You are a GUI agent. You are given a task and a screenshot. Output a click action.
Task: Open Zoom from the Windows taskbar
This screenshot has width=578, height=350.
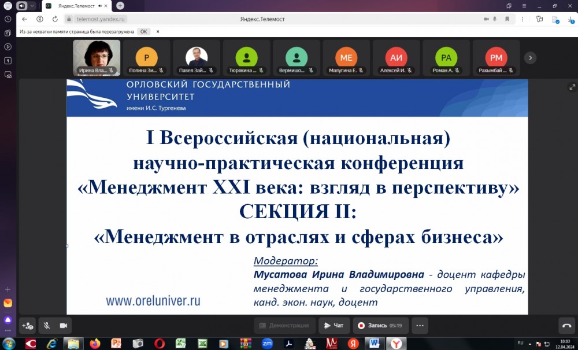click(267, 343)
